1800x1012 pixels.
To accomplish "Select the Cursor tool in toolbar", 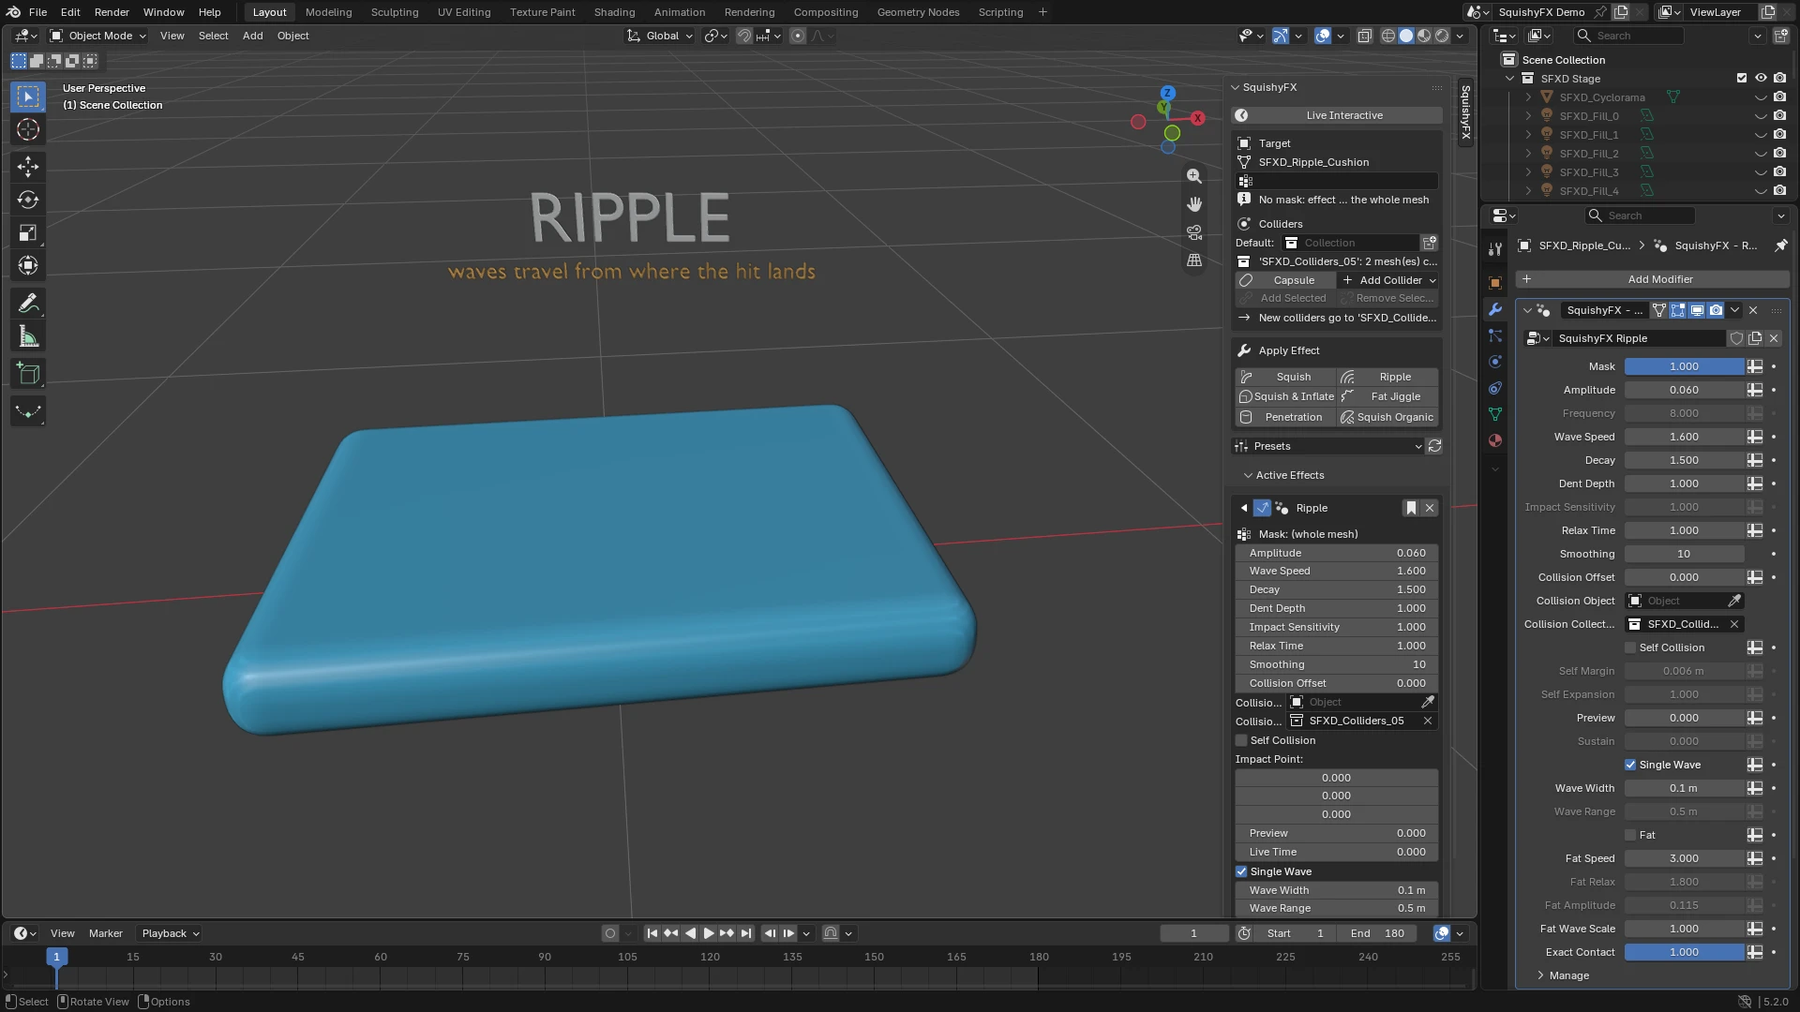I will [28, 129].
